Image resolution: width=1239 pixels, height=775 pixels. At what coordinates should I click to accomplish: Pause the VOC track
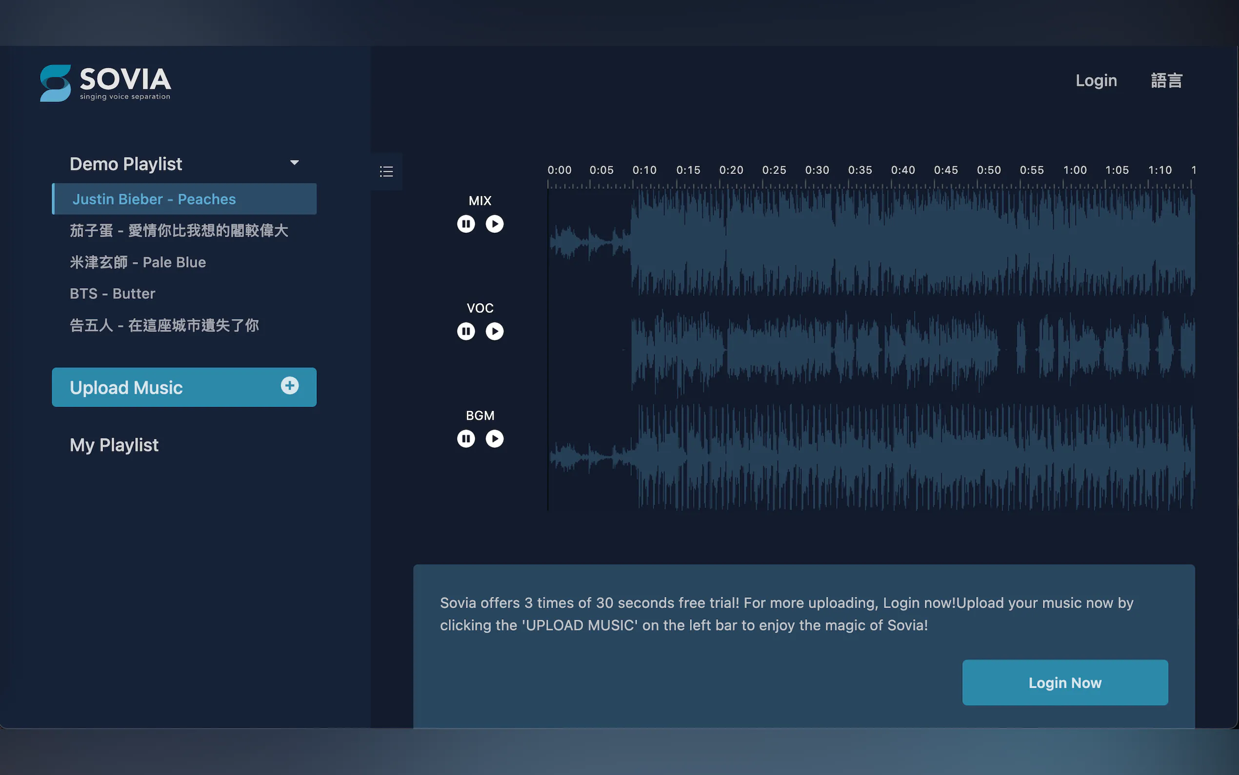click(x=465, y=331)
